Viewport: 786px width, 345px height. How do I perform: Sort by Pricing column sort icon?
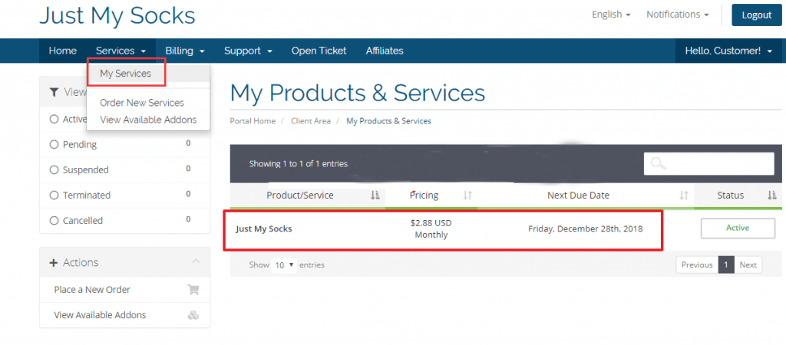[x=467, y=195]
